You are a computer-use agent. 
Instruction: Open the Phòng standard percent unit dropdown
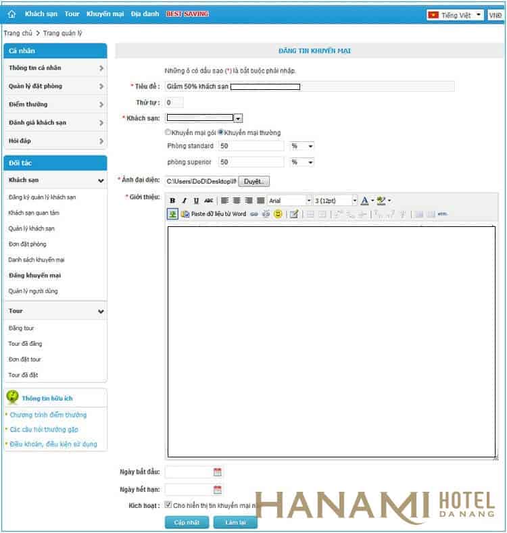coord(302,146)
